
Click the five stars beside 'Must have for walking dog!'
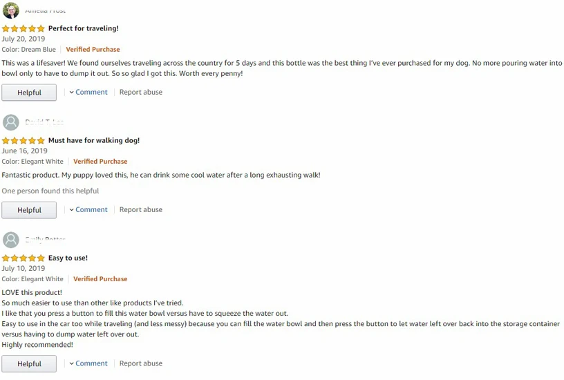[23, 140]
